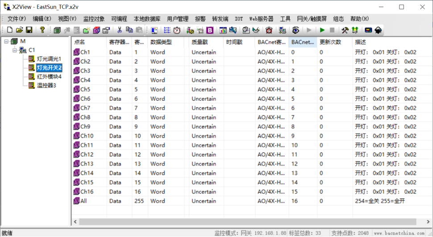This screenshot has width=433, height=237.
Task: Click the green UP arrows upload icon
Action: coord(355,30)
